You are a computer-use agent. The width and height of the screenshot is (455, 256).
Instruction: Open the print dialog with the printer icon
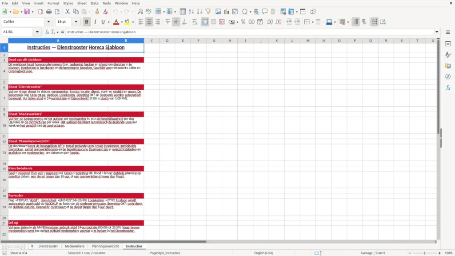49,12
